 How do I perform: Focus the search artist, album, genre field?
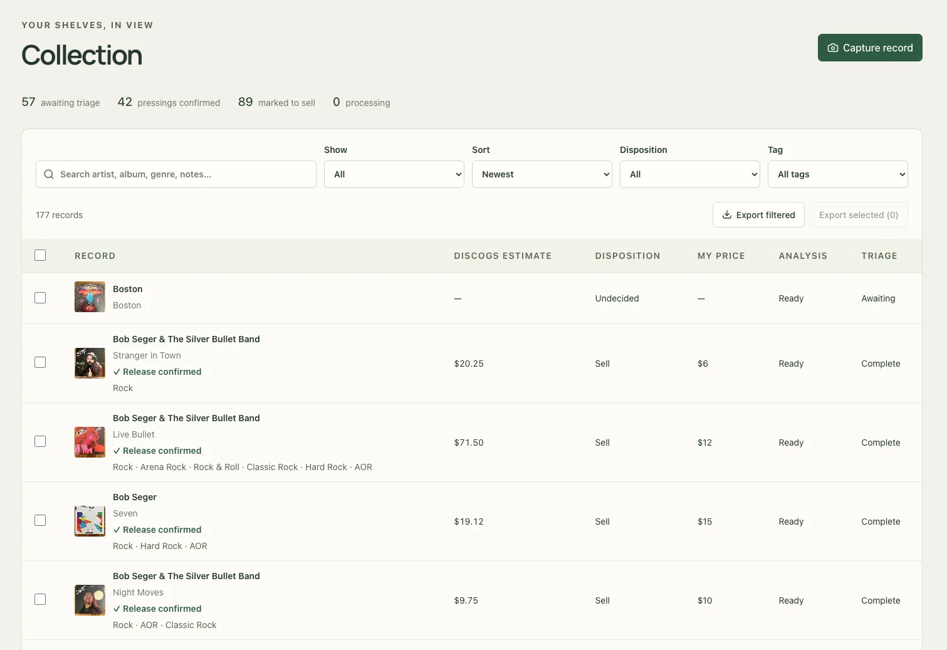(x=176, y=174)
